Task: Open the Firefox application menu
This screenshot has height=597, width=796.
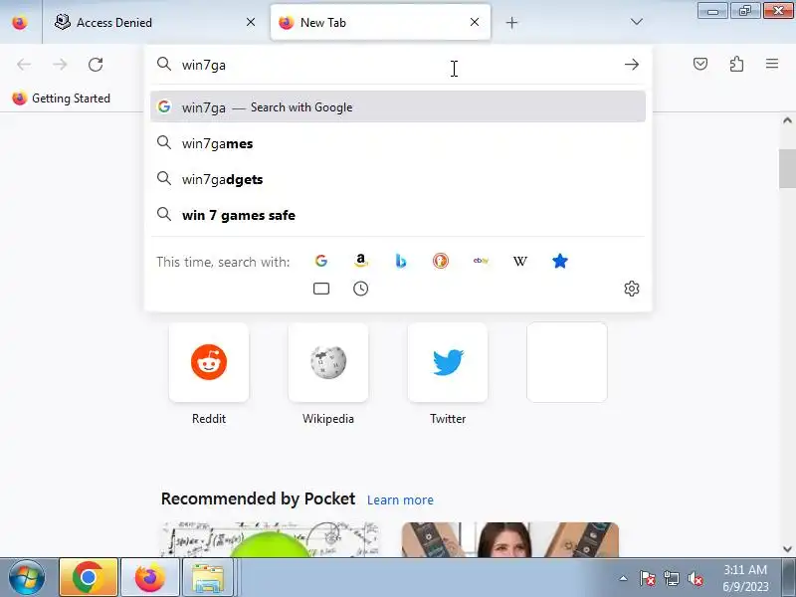Action: (772, 64)
